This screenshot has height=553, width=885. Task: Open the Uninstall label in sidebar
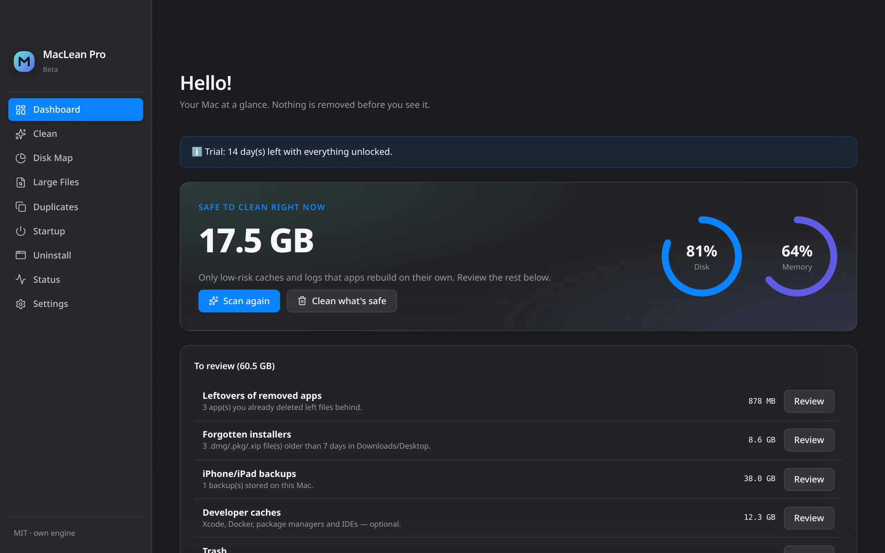pos(52,255)
